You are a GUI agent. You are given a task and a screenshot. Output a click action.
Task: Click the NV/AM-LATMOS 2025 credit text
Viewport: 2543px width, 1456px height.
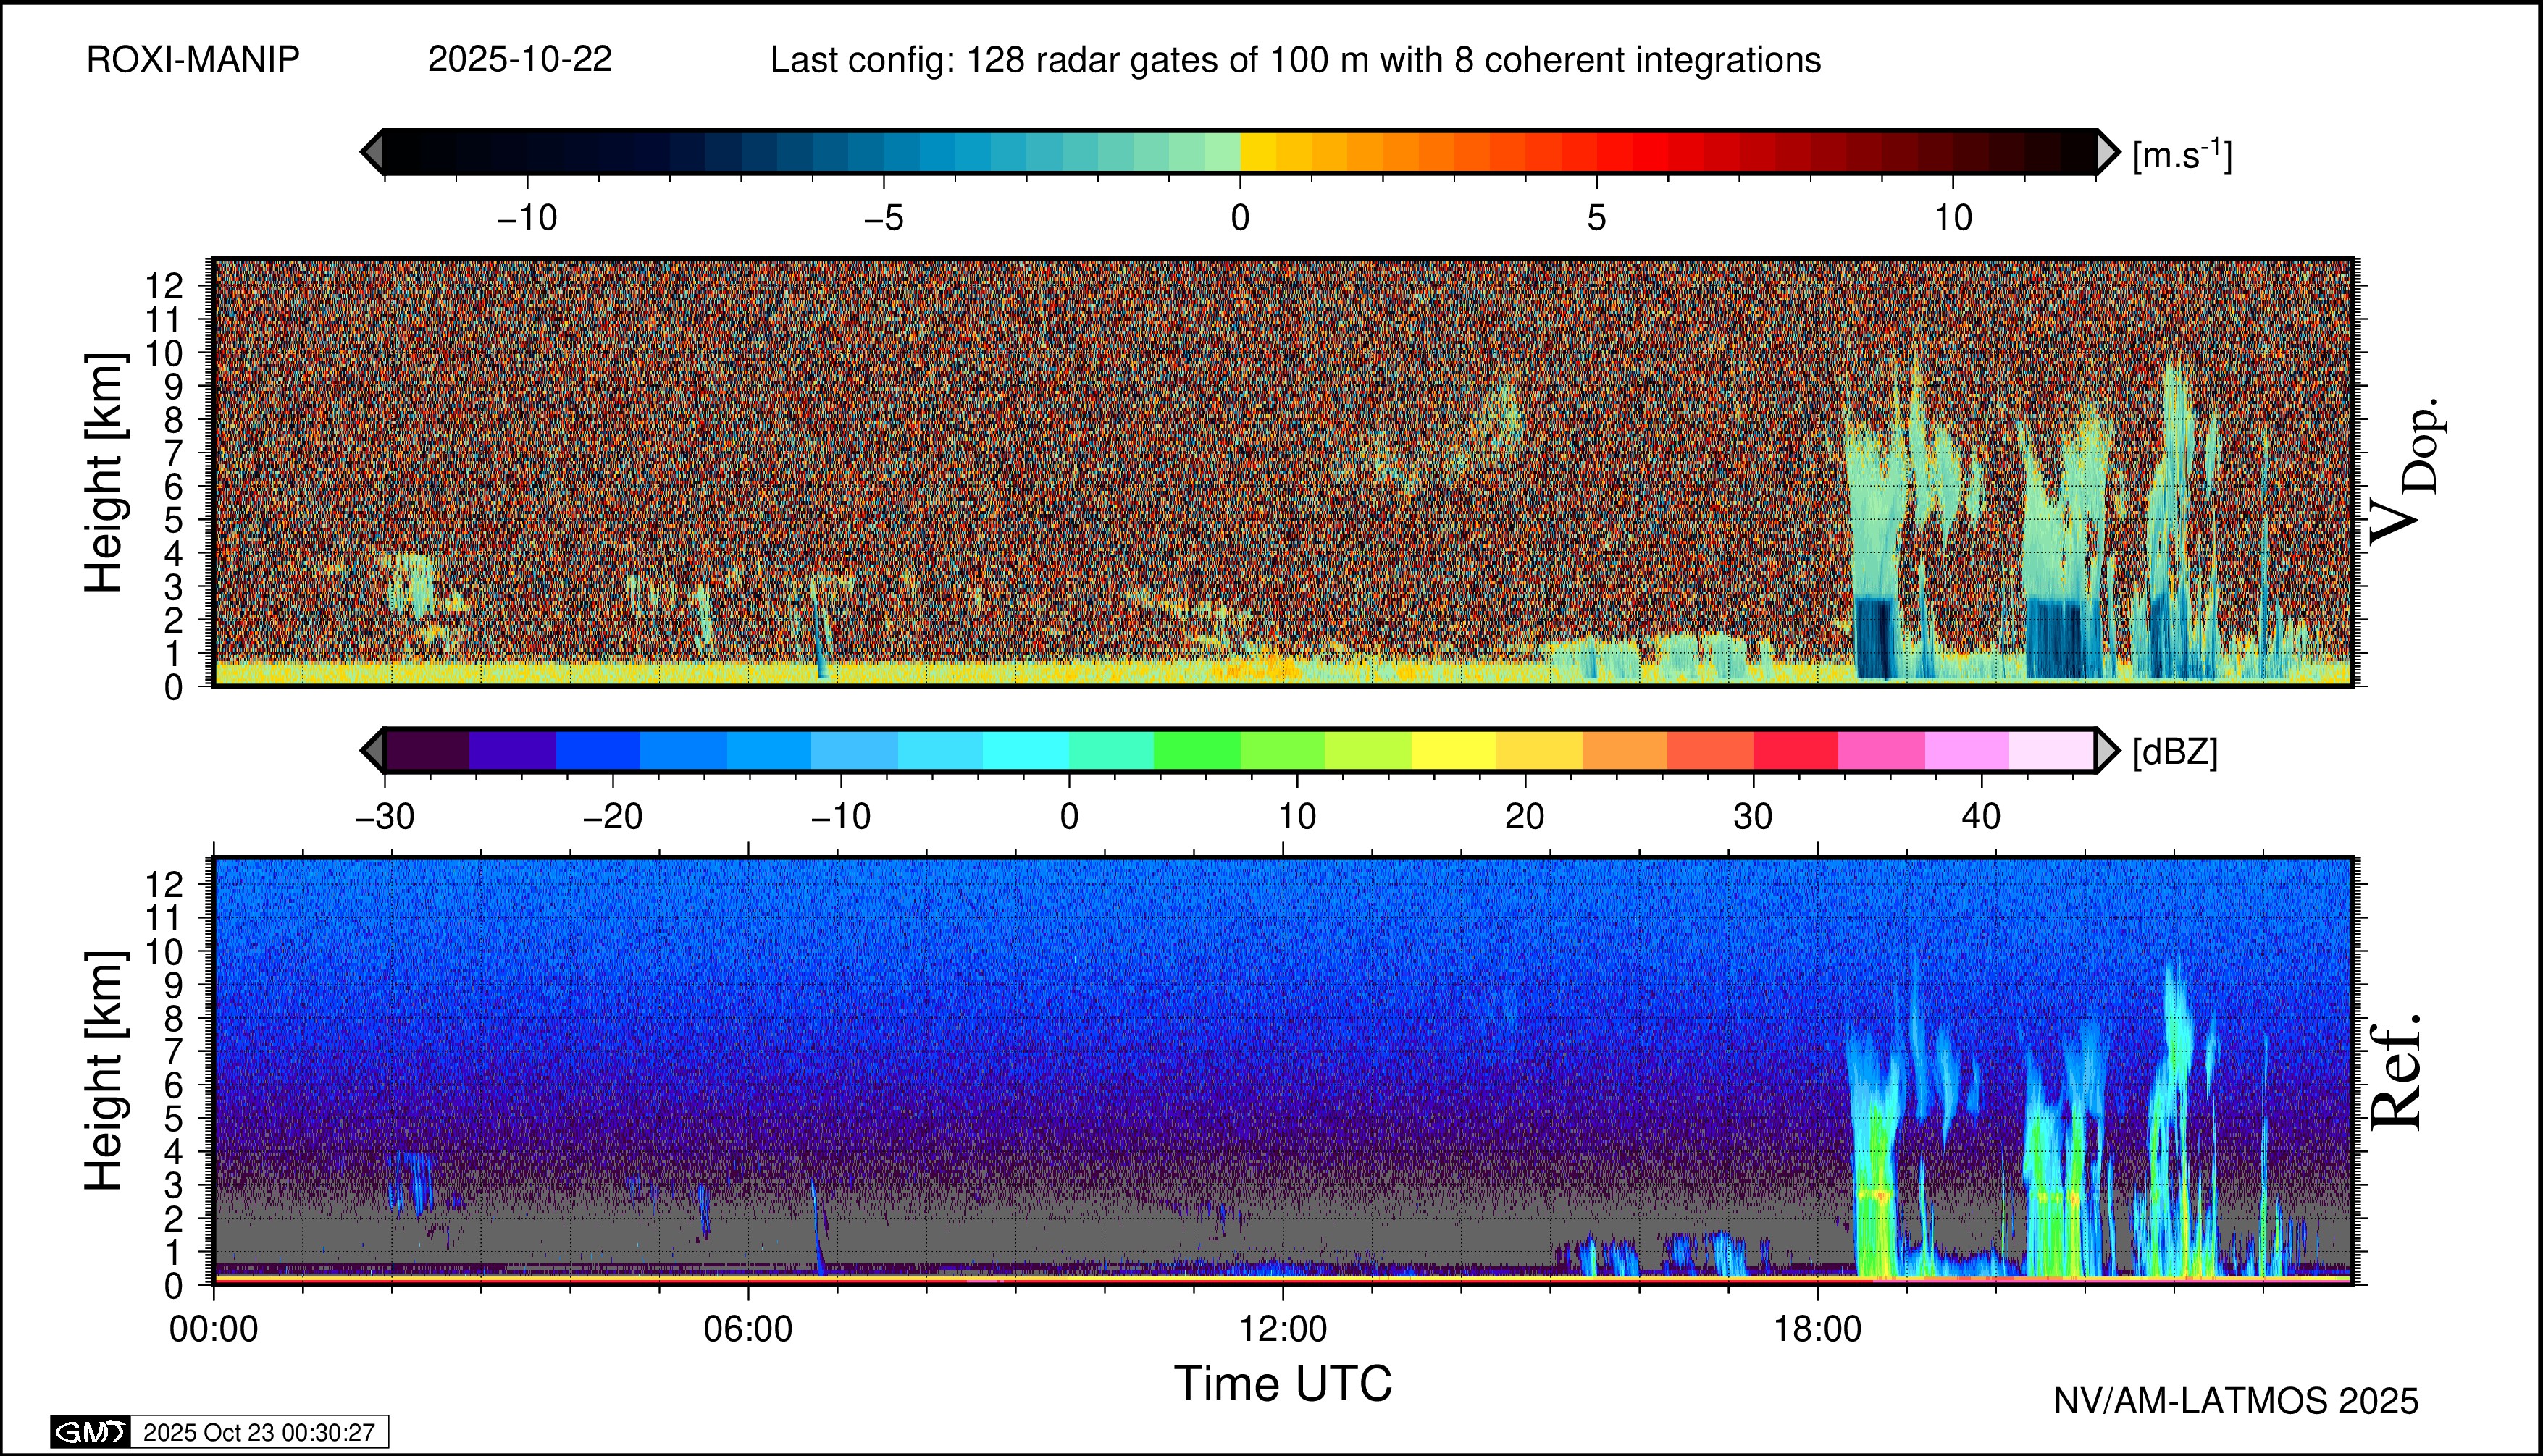(2236, 1401)
